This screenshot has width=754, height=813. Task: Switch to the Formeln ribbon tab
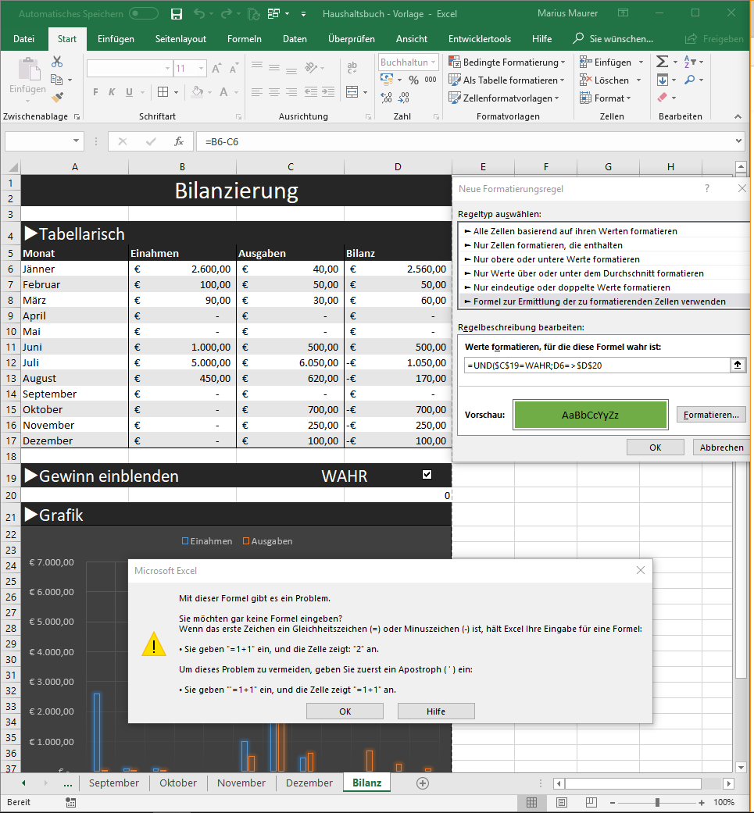244,38
